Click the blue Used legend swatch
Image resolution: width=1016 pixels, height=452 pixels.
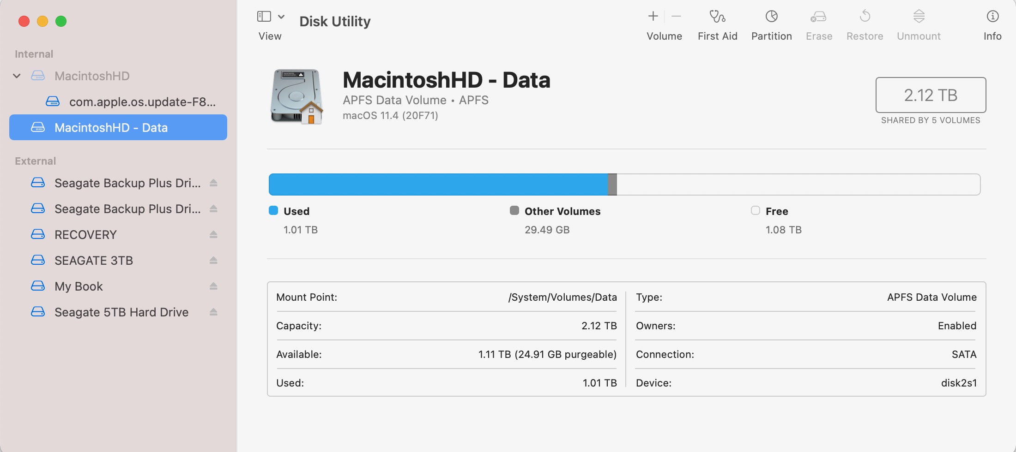click(x=273, y=210)
